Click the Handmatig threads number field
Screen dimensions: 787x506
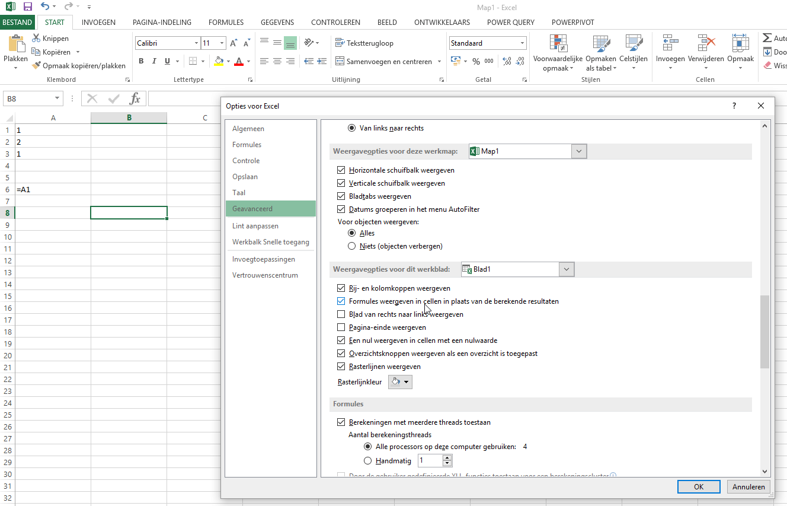point(430,461)
